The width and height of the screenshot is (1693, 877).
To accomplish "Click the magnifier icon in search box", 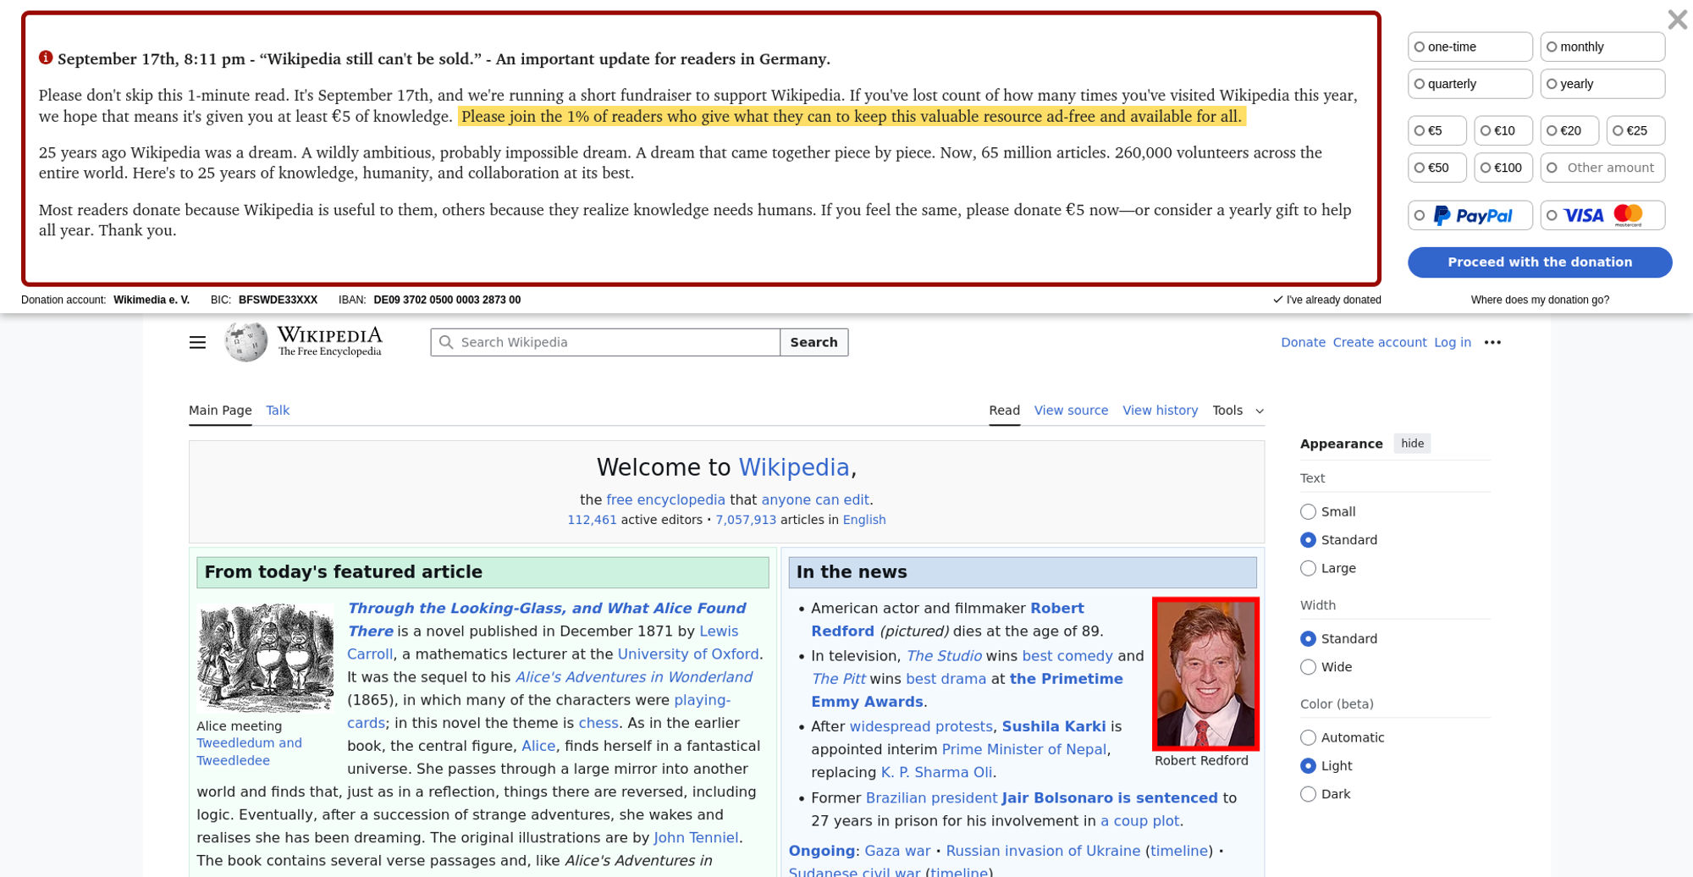I will (x=446, y=342).
